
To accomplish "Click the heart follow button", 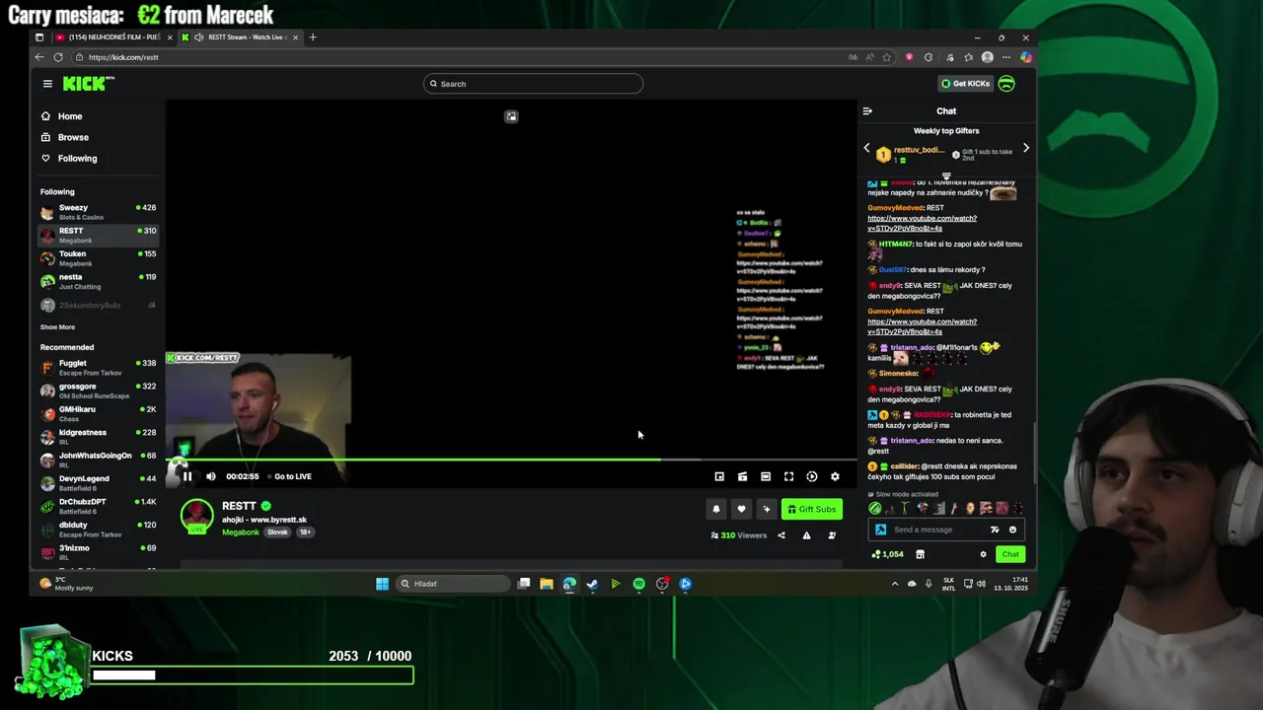I will point(741,509).
